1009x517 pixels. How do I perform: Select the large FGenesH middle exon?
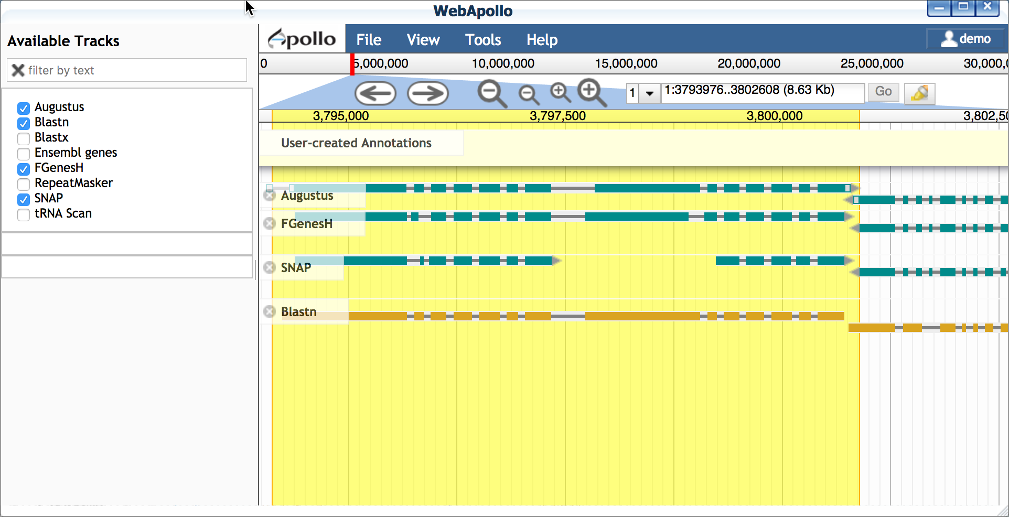[x=637, y=217]
